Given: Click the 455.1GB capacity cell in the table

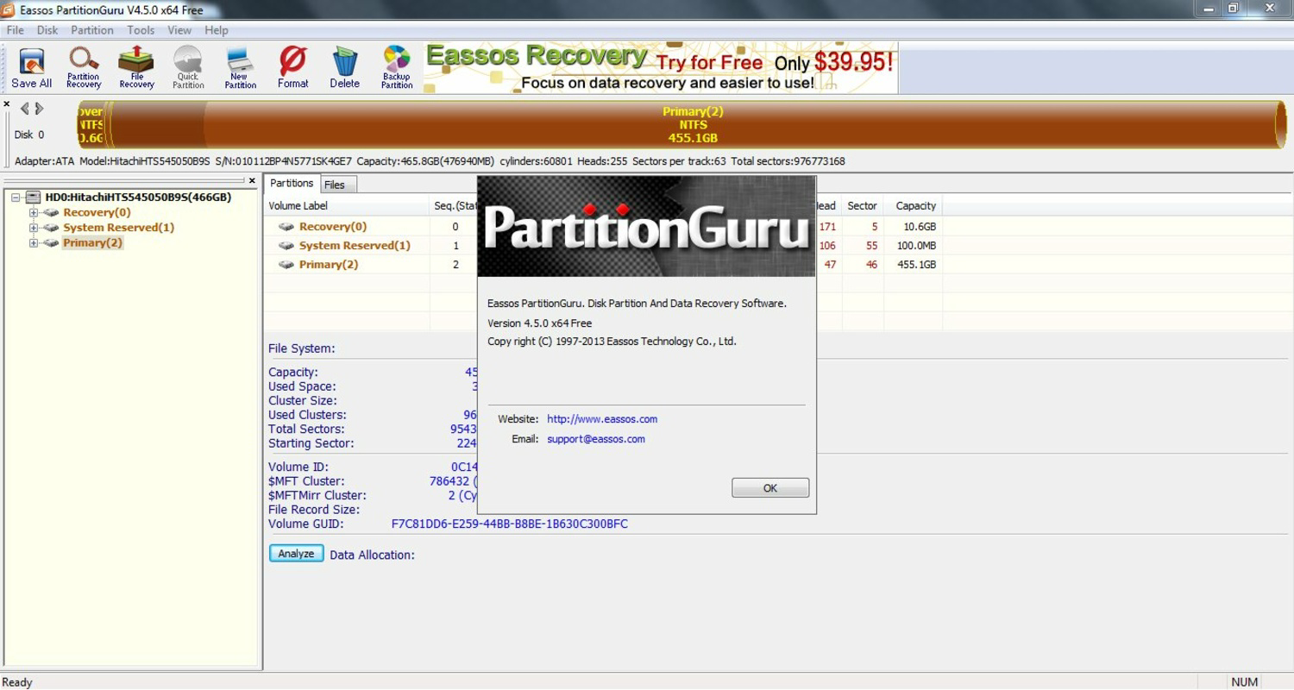Looking at the screenshot, I should tap(914, 265).
